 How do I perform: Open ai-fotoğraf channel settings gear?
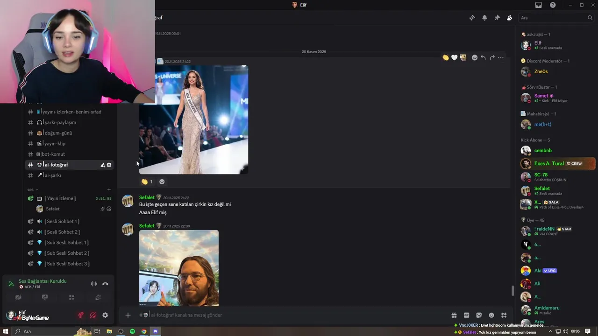click(109, 165)
